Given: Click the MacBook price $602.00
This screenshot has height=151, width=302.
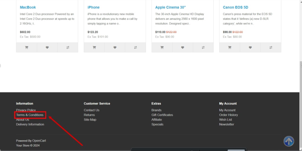Looking at the screenshot, I should click(25, 32).
